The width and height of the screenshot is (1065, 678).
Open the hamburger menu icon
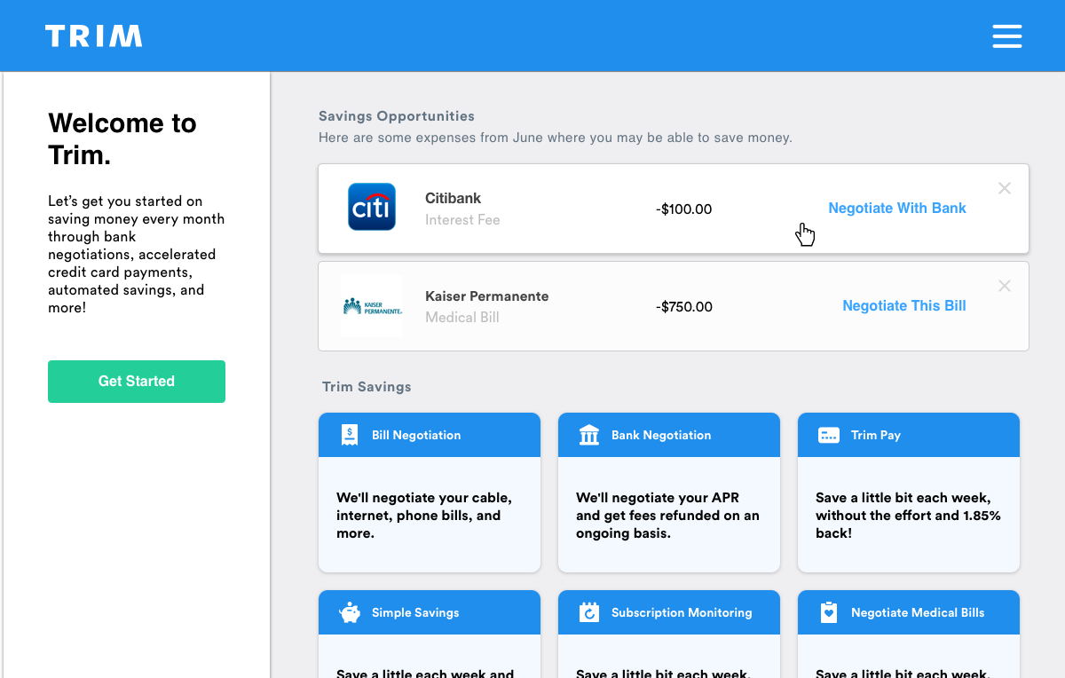tap(1007, 36)
